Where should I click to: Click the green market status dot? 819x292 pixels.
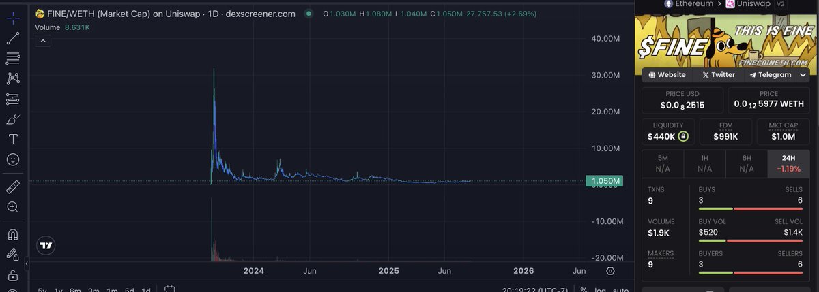tap(308, 14)
